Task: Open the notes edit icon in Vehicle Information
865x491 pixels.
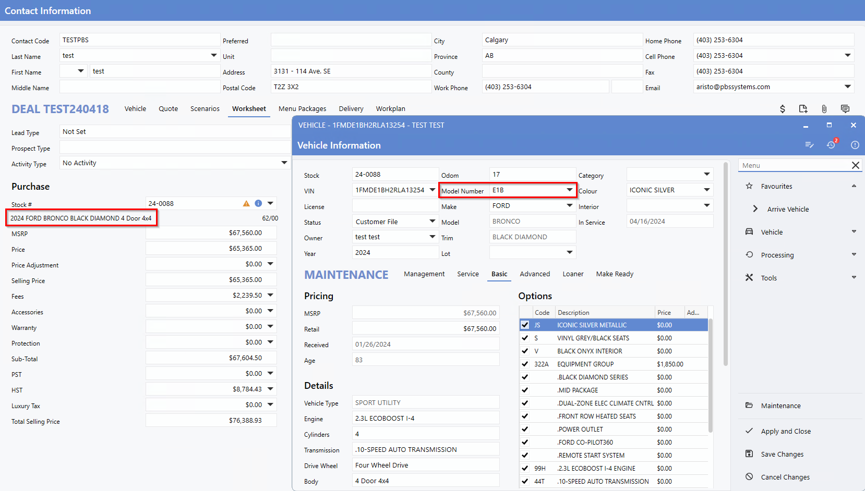Action: (809, 145)
